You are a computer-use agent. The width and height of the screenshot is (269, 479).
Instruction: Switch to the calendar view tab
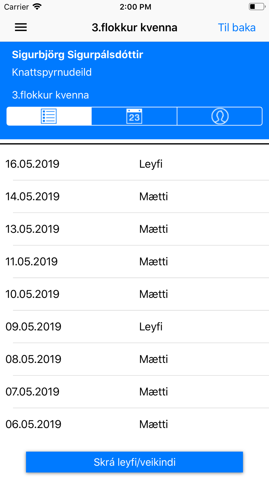pos(134,116)
